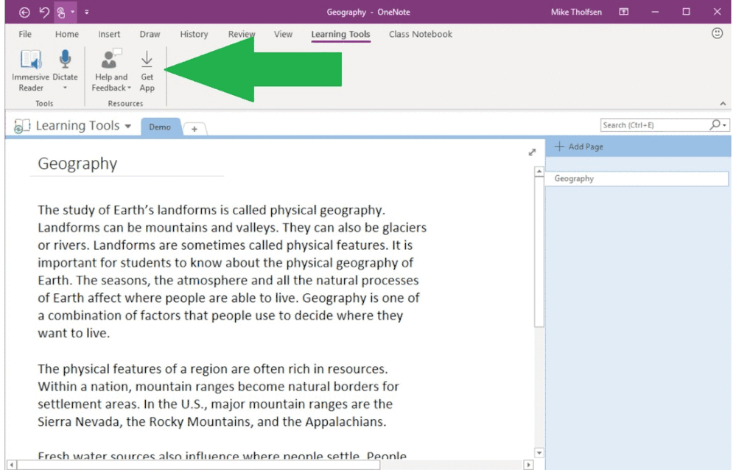Open Customize Quick Access Toolbar dropdown
Viewport: 736px width, 470px height.
click(x=87, y=13)
